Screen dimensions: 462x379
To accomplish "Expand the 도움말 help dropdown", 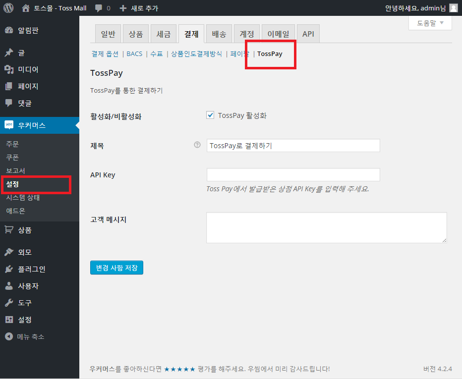I will tap(430, 23).
